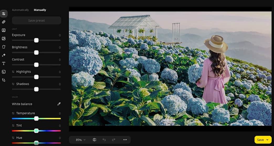Click the Highlights advanced settings icon

pyautogui.click(x=13, y=72)
